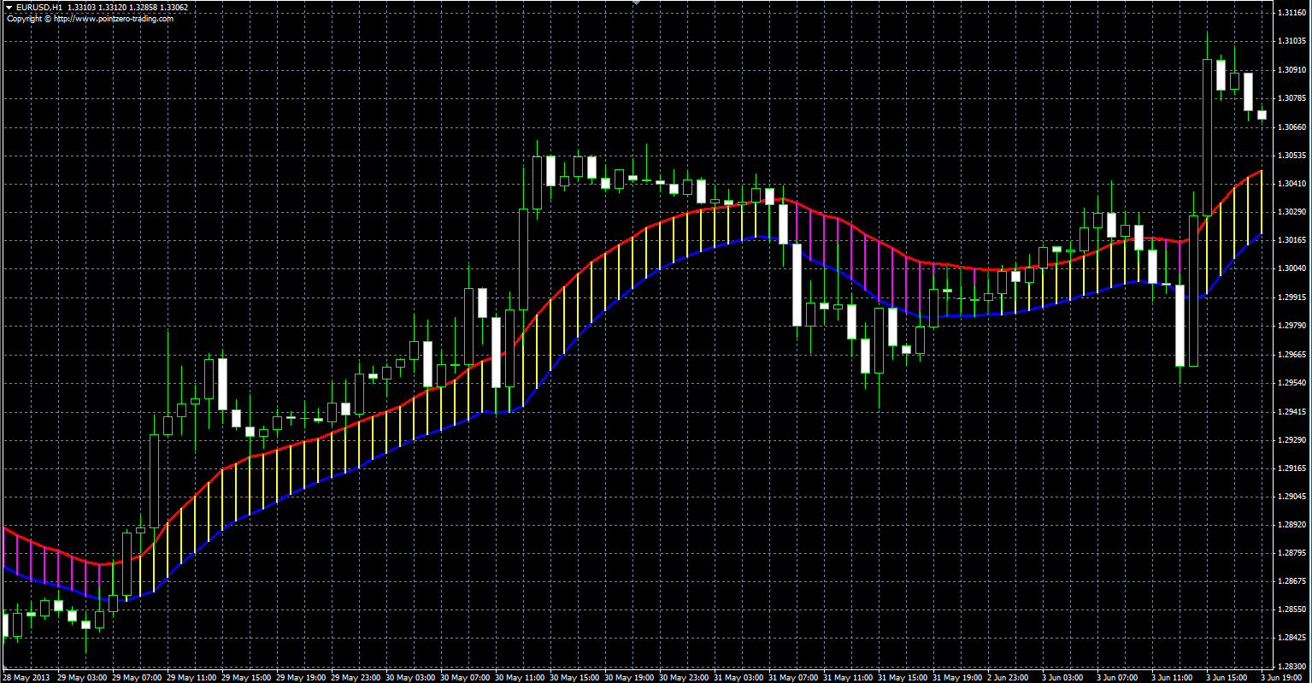Click the 29 May 11:00 time label
Viewport: 1312px width, 683px height.
tap(192, 677)
